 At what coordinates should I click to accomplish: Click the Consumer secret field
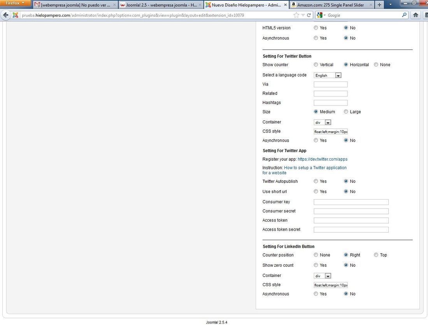click(351, 211)
